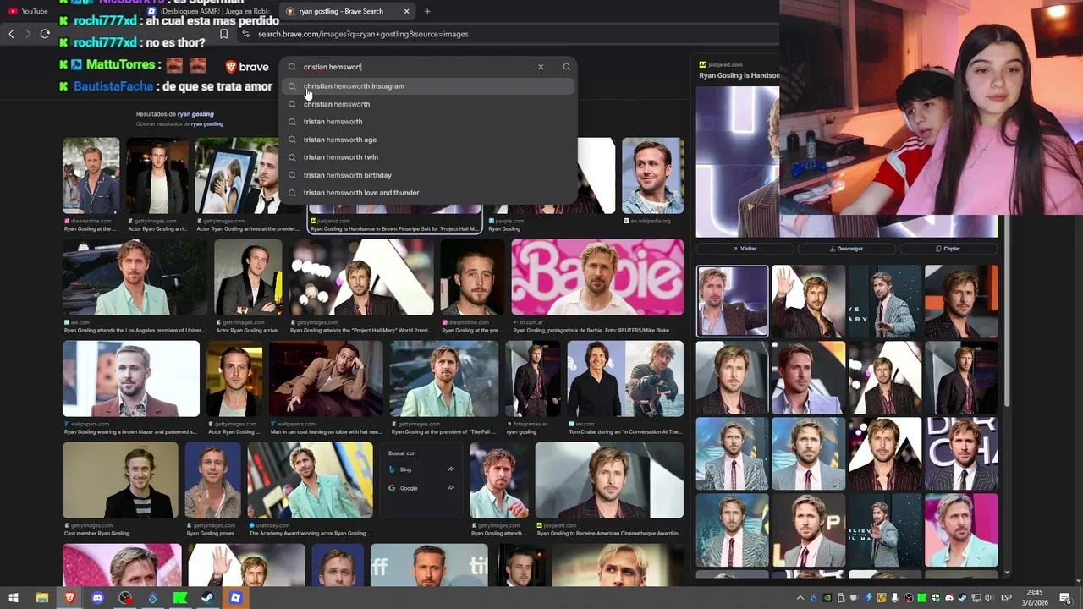This screenshot has height=609, width=1083.
Task: Open the fotogramas.es ryan gosling image
Action: (533, 379)
